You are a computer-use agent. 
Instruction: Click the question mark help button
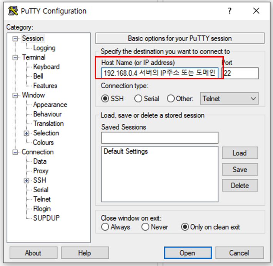click(x=230, y=11)
